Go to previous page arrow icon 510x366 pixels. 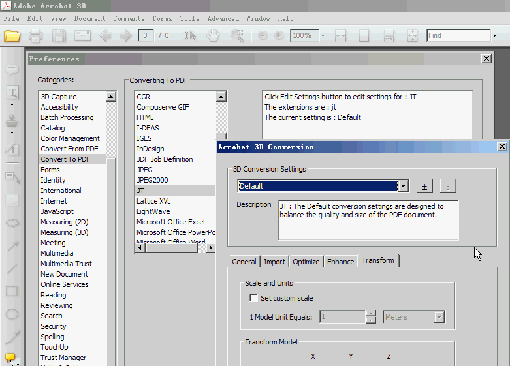(x=105, y=35)
